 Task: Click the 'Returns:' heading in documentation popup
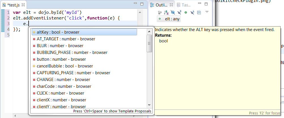click(163, 35)
